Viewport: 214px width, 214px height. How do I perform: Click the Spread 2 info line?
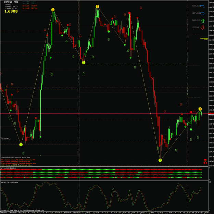point(9,4)
